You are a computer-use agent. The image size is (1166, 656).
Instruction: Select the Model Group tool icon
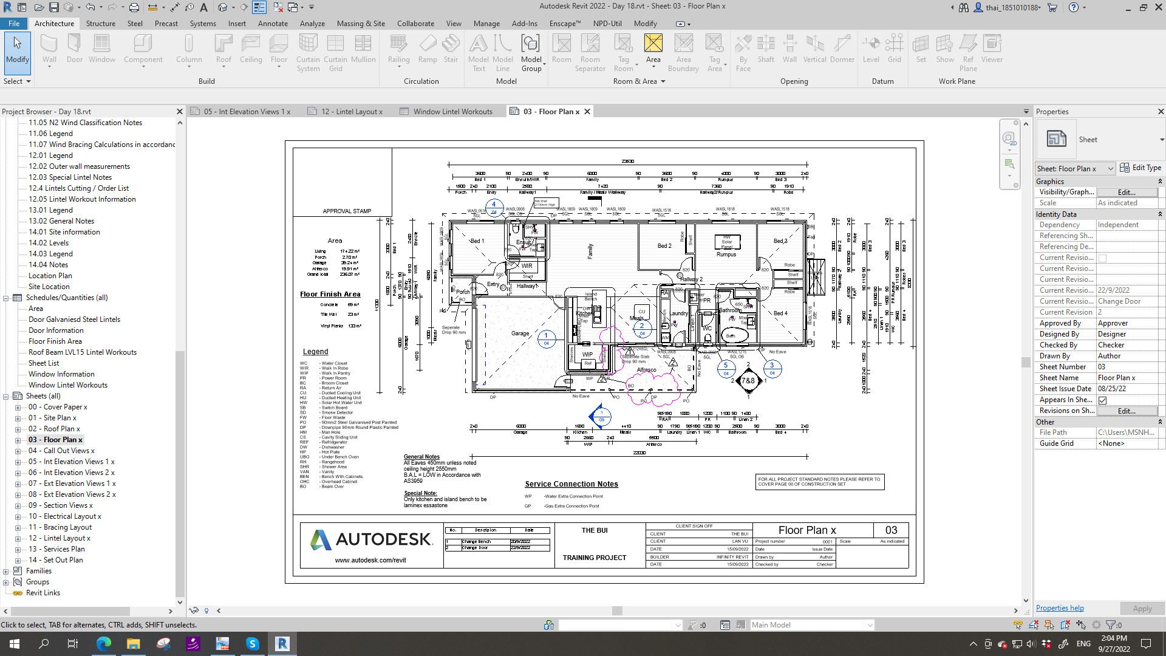[x=530, y=44]
